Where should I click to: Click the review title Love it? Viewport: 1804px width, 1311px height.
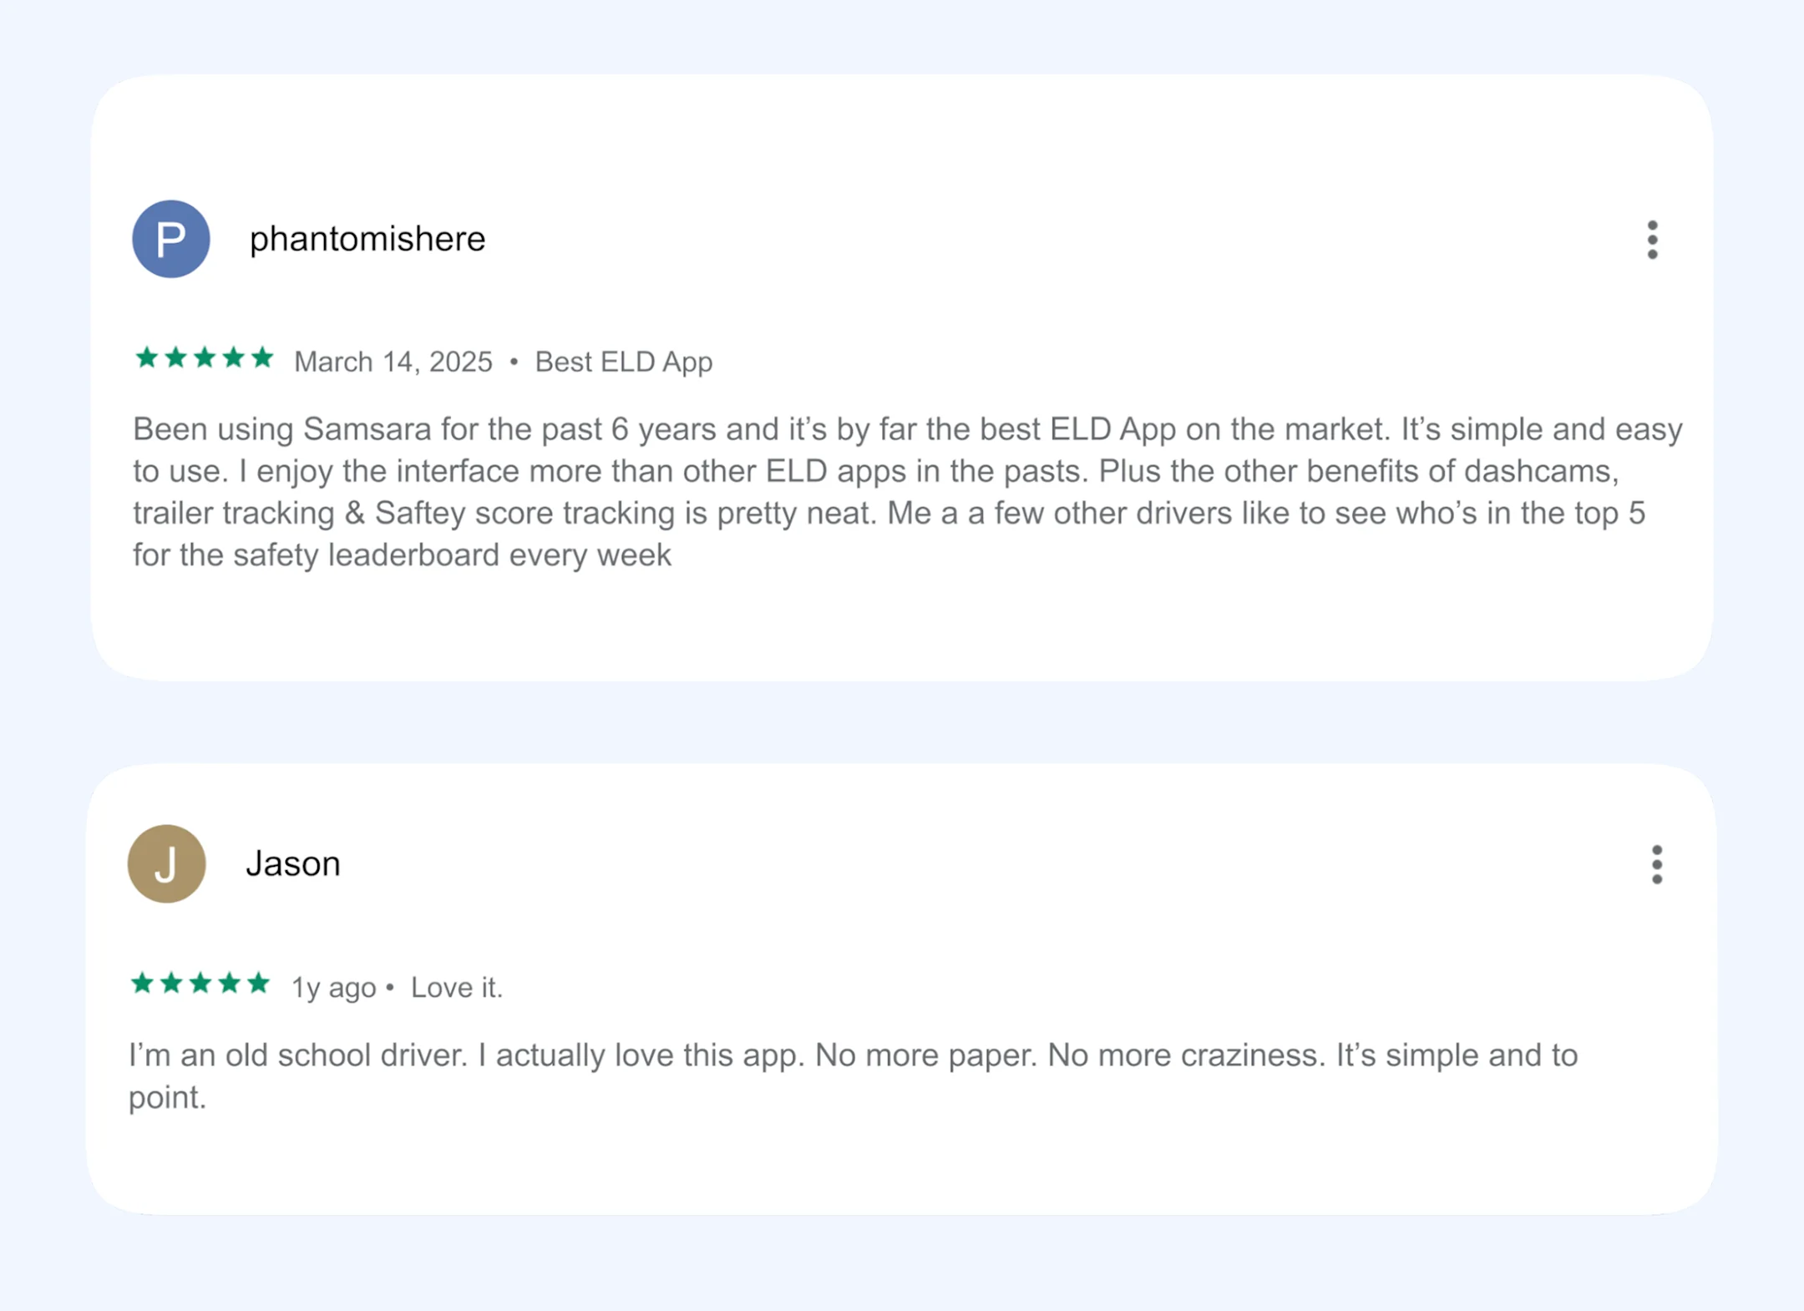456,986
